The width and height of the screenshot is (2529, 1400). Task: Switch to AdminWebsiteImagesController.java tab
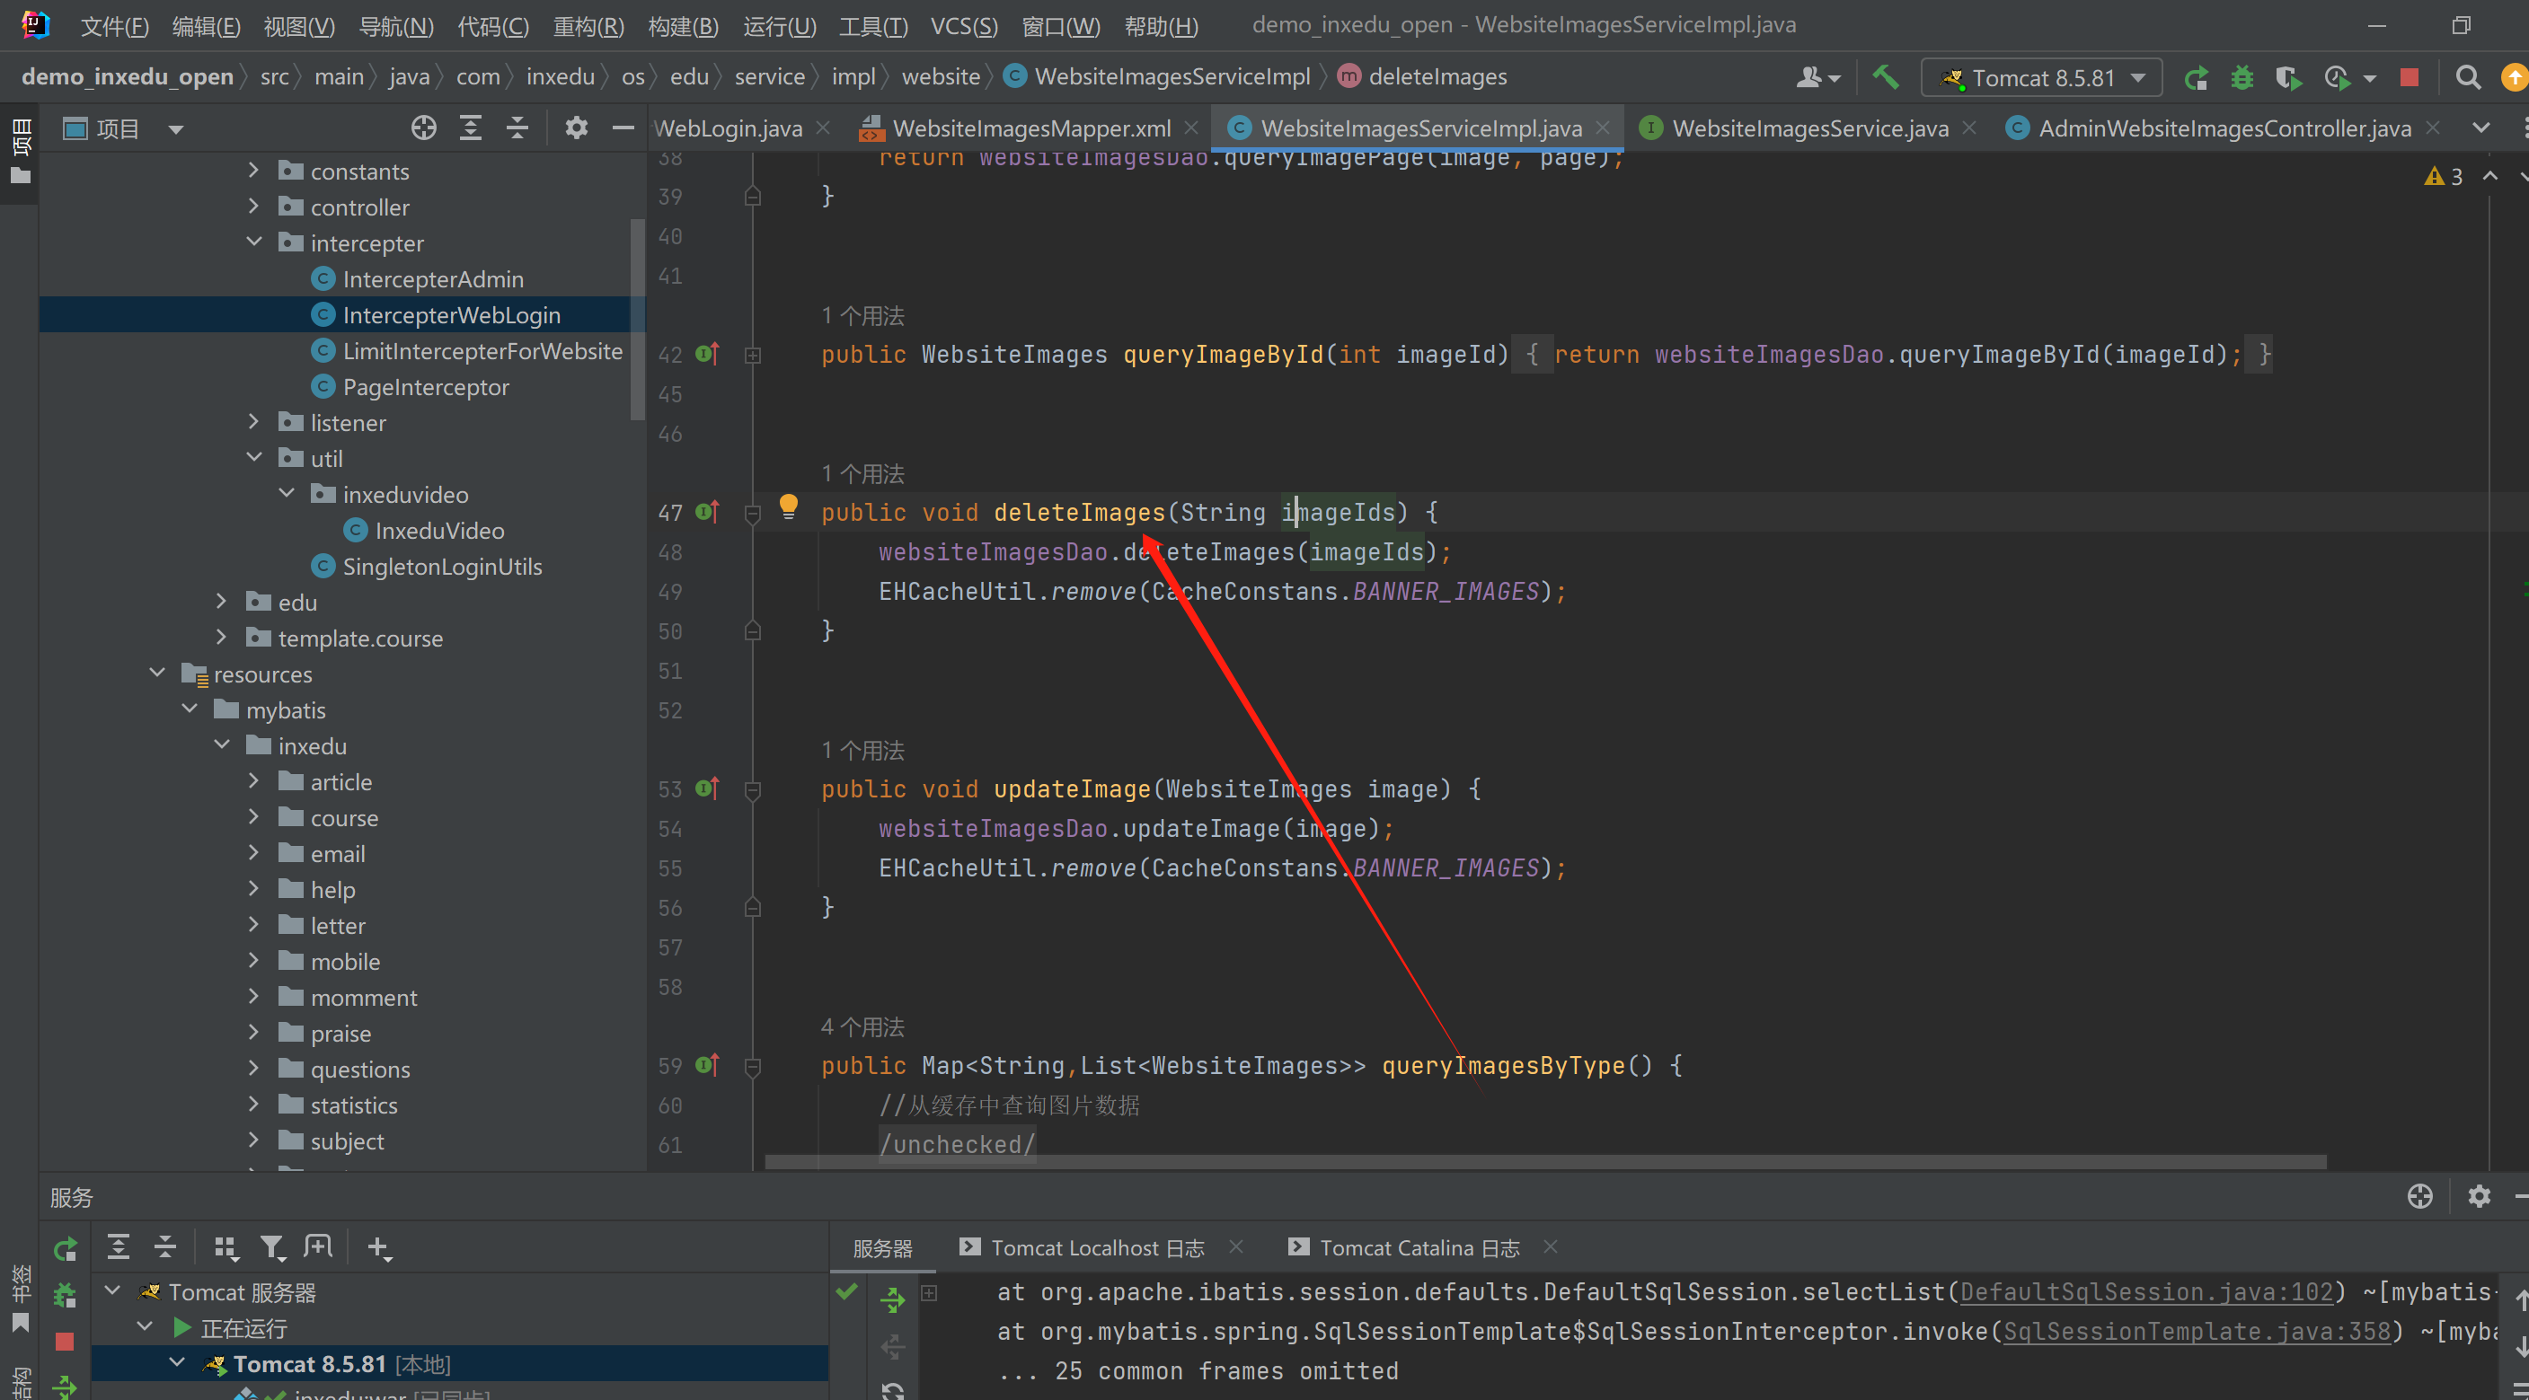(x=2224, y=128)
